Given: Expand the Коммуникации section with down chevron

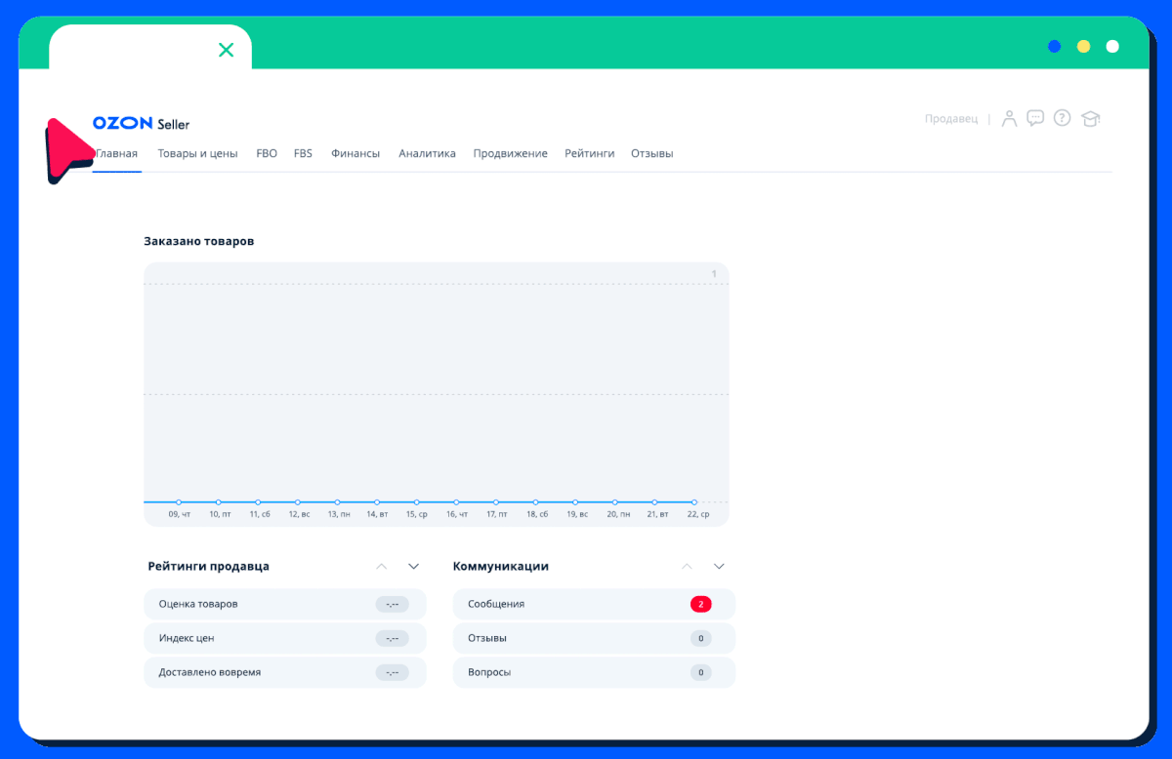Looking at the screenshot, I should click(719, 566).
